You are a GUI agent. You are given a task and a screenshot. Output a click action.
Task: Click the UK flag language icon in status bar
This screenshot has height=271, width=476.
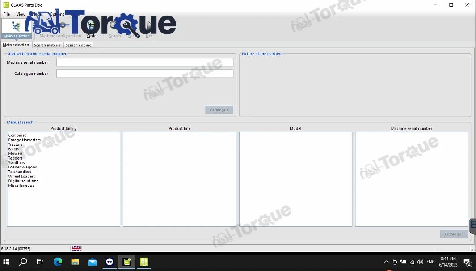click(76, 249)
